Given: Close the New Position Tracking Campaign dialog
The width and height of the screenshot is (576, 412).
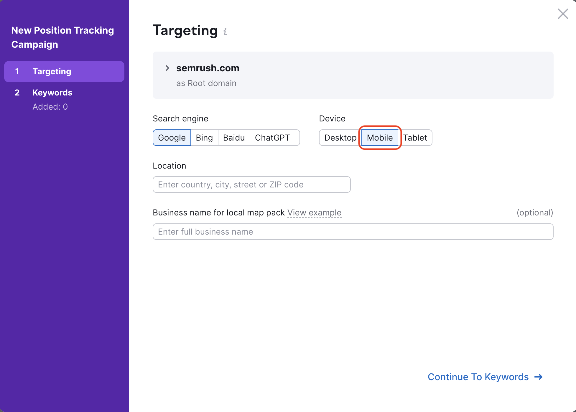Looking at the screenshot, I should click(563, 14).
